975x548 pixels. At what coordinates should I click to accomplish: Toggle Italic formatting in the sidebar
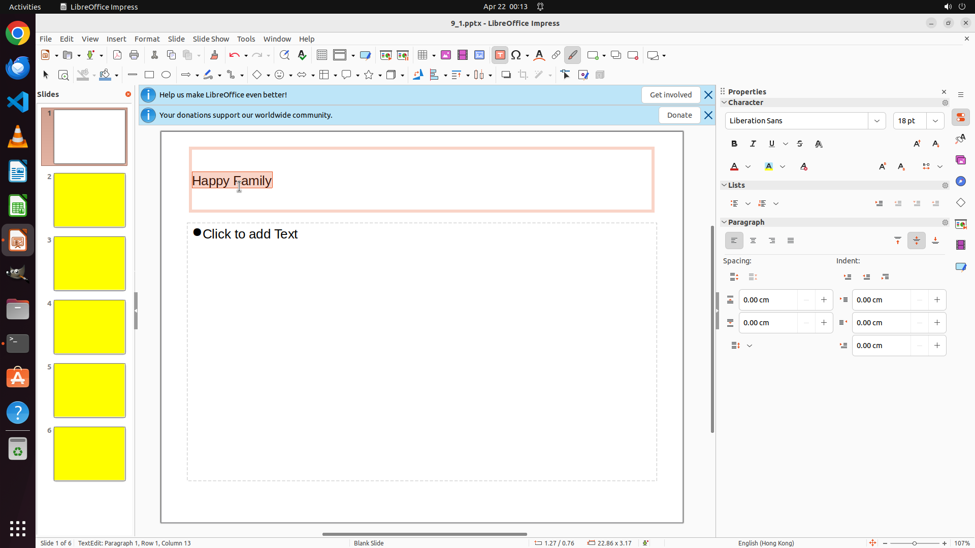point(753,144)
